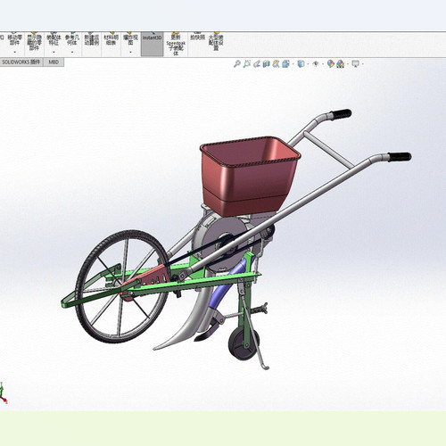Screen dimensions: 446x446
Task: Click Zoom to Fit magnifier icon
Action: pyautogui.click(x=237, y=64)
